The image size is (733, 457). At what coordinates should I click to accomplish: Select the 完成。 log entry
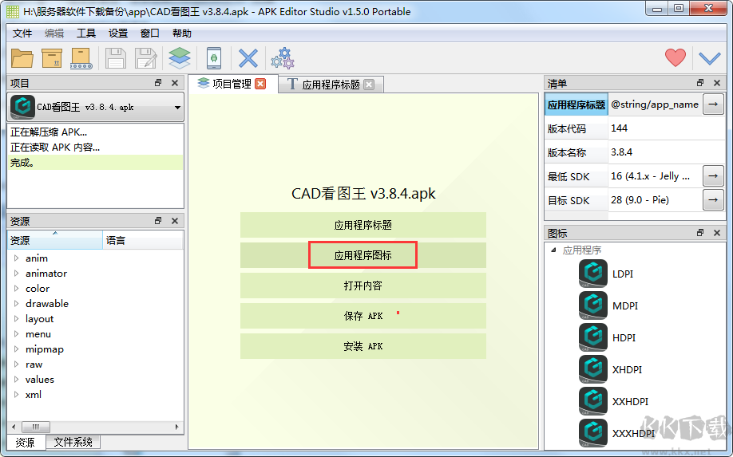[95, 163]
